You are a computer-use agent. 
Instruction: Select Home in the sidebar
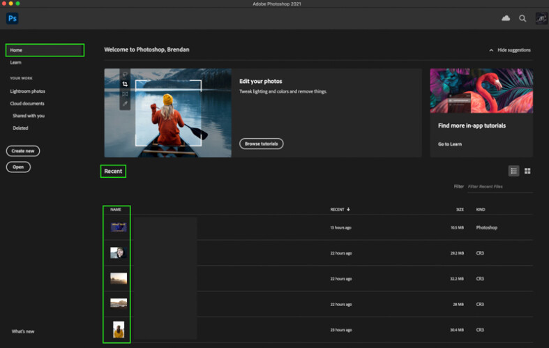[17, 50]
